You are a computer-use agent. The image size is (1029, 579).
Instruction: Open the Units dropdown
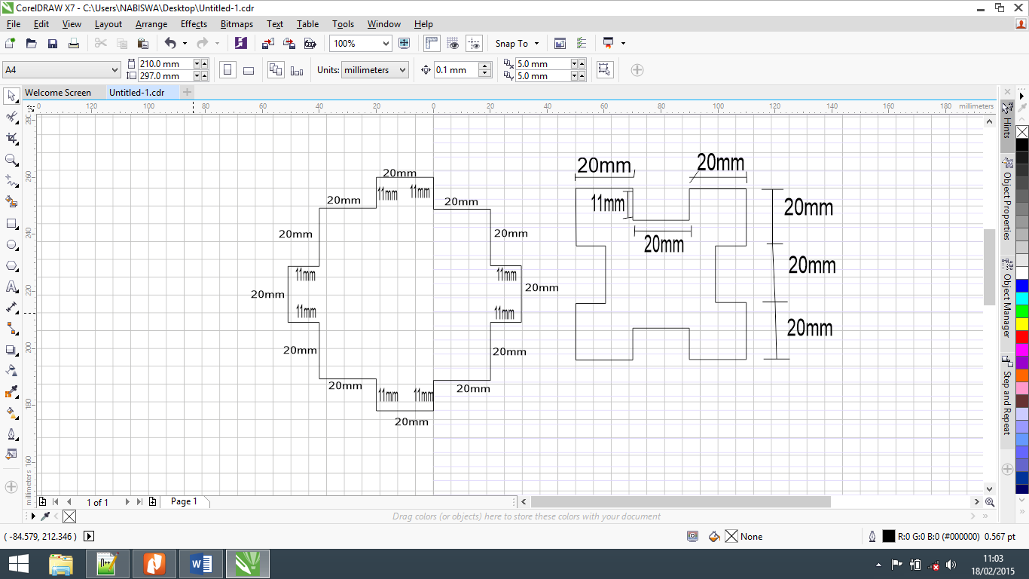click(402, 70)
